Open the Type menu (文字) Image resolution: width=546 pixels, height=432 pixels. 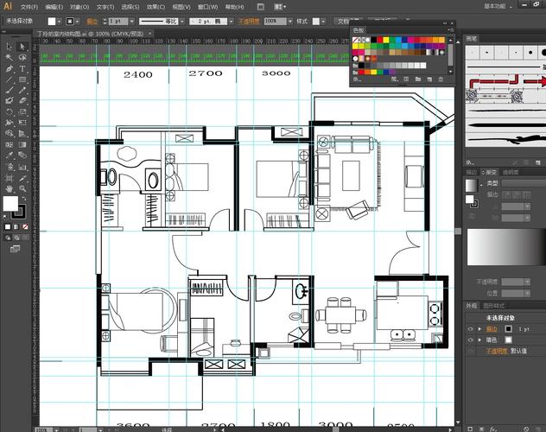(105, 7)
